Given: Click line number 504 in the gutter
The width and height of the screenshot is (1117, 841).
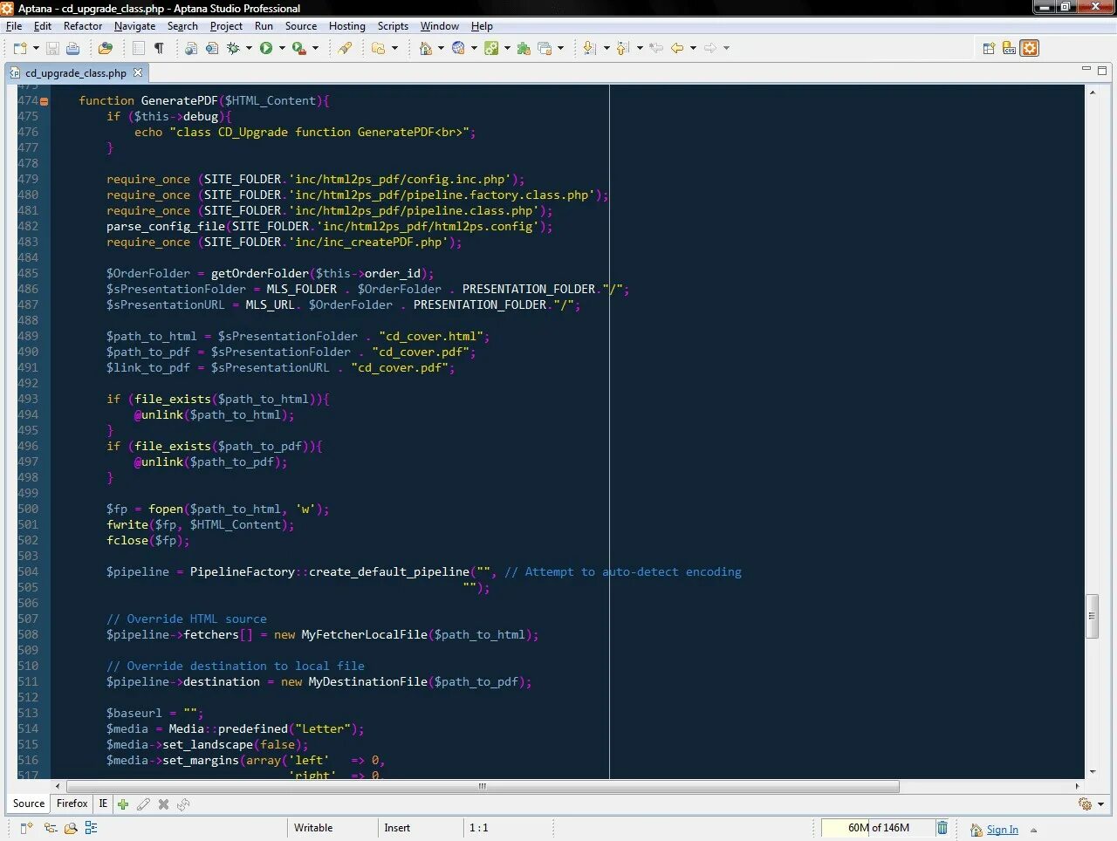Looking at the screenshot, I should (x=28, y=572).
